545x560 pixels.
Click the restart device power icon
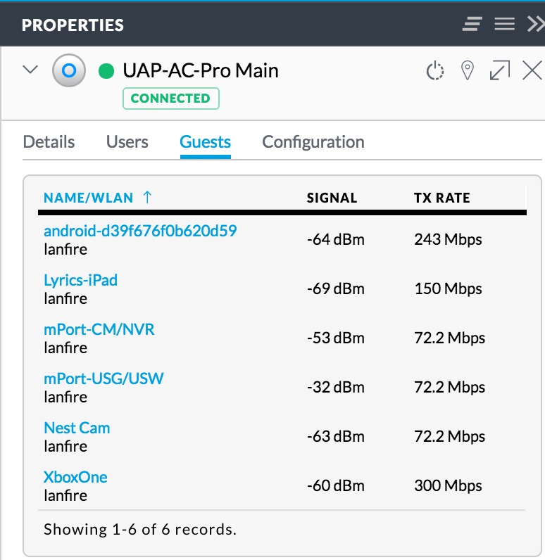pyautogui.click(x=436, y=70)
